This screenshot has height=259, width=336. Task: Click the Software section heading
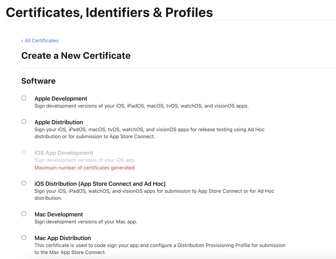coord(38,81)
